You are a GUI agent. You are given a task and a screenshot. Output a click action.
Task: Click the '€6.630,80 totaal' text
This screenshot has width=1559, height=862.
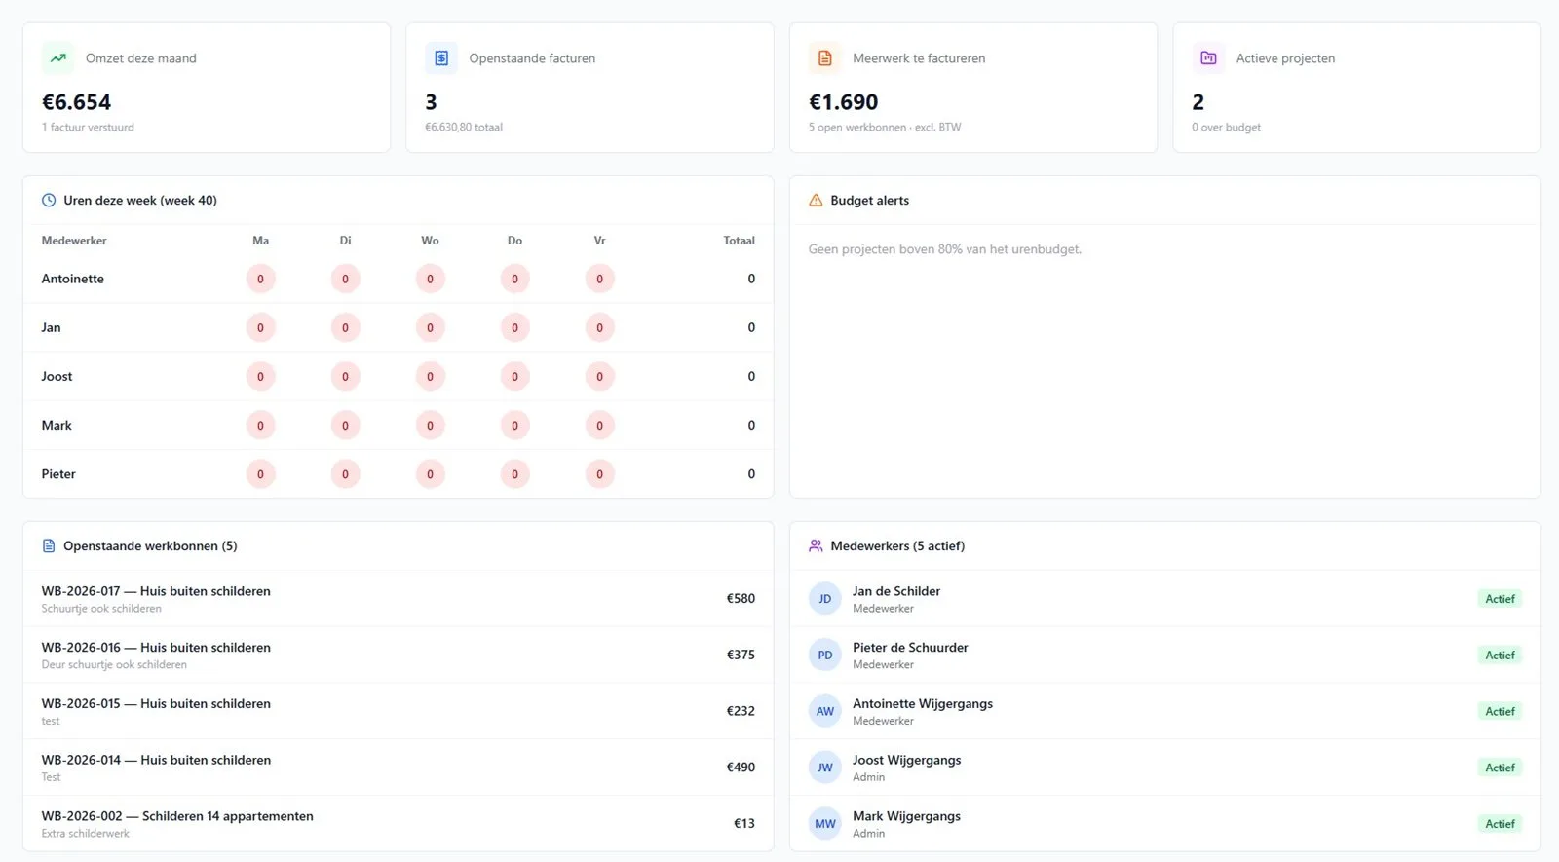464,128
